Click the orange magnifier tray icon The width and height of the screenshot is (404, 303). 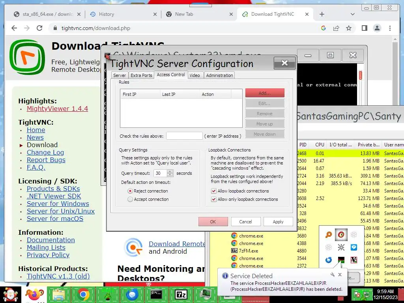[x=329, y=235]
